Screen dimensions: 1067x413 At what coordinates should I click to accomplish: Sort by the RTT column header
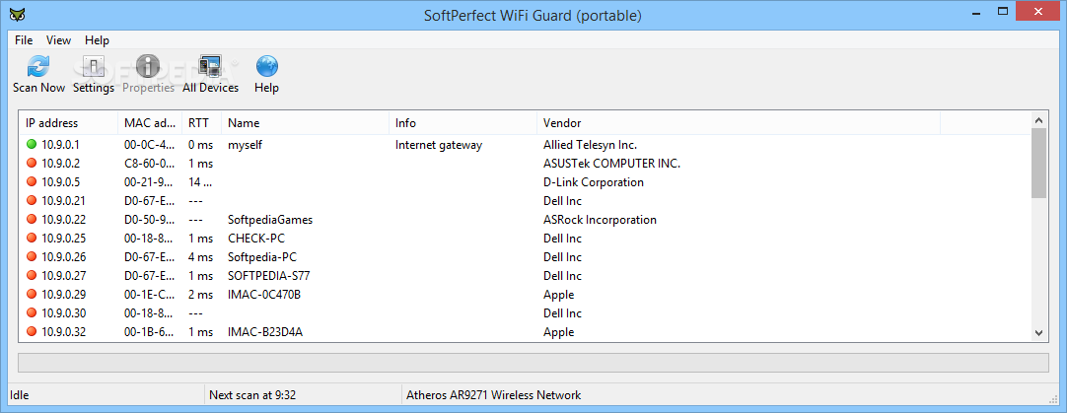tap(201, 123)
